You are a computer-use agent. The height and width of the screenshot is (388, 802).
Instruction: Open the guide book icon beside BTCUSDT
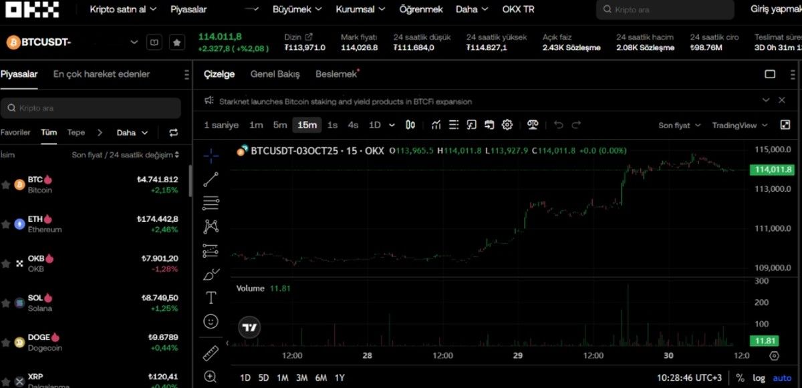pos(154,42)
